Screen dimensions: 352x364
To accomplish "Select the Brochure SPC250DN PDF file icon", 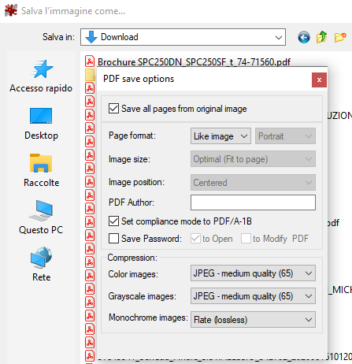I will pos(90,61).
